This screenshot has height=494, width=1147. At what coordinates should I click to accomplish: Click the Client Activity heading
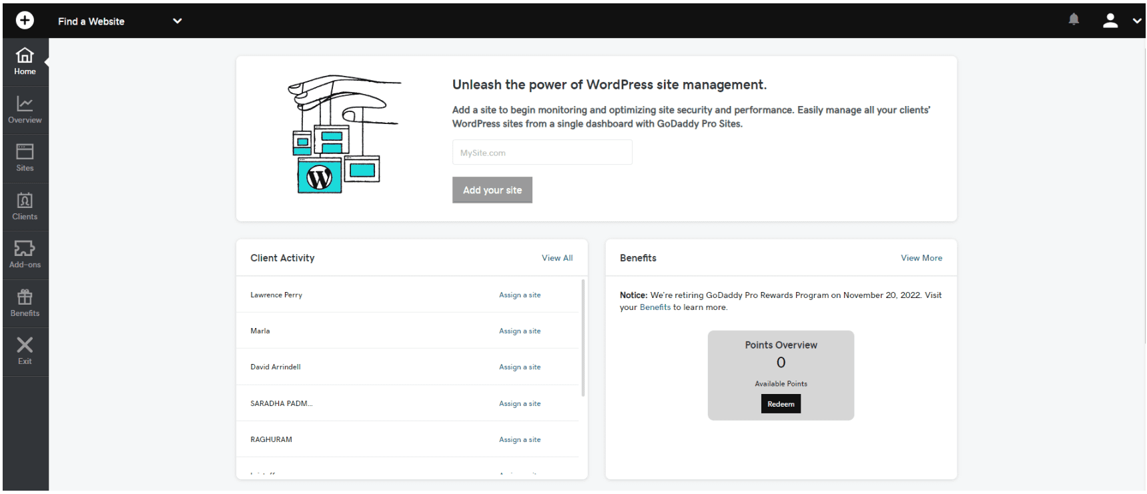(x=282, y=258)
